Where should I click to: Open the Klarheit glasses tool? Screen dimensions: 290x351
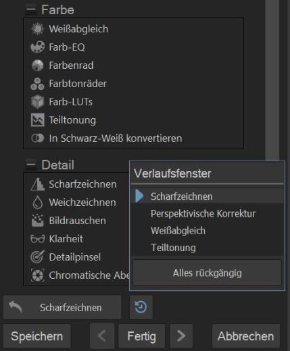[57, 239]
